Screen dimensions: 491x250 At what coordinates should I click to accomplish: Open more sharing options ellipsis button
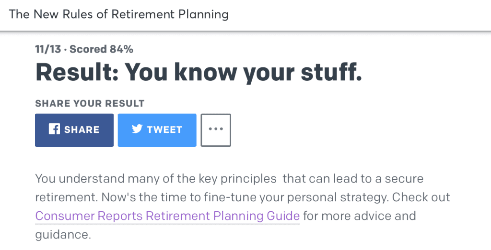tap(216, 130)
